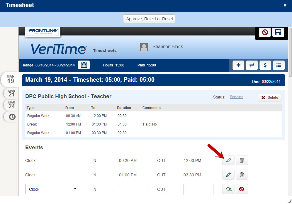Click the new event IN time field

134,189
